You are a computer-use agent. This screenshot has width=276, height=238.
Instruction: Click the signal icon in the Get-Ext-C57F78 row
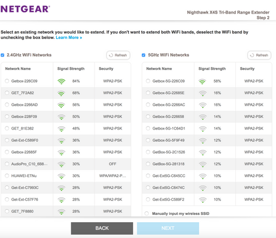[x=61, y=200]
